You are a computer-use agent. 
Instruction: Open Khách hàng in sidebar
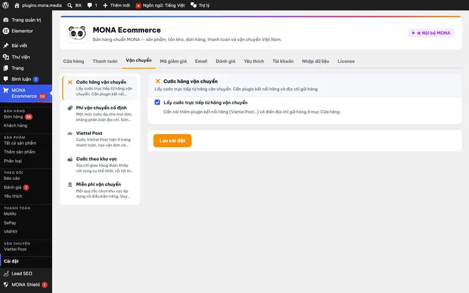pyautogui.click(x=16, y=125)
